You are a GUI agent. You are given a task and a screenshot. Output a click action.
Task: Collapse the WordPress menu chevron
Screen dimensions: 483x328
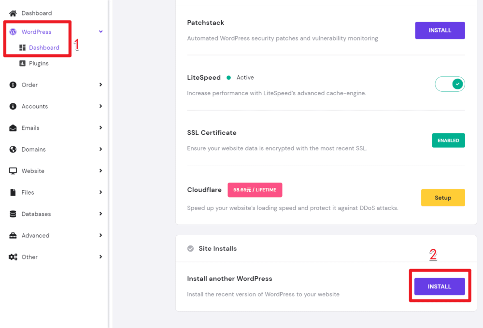coord(101,32)
